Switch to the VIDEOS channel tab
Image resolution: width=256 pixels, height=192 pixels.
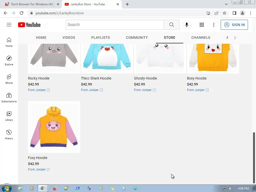(69, 37)
